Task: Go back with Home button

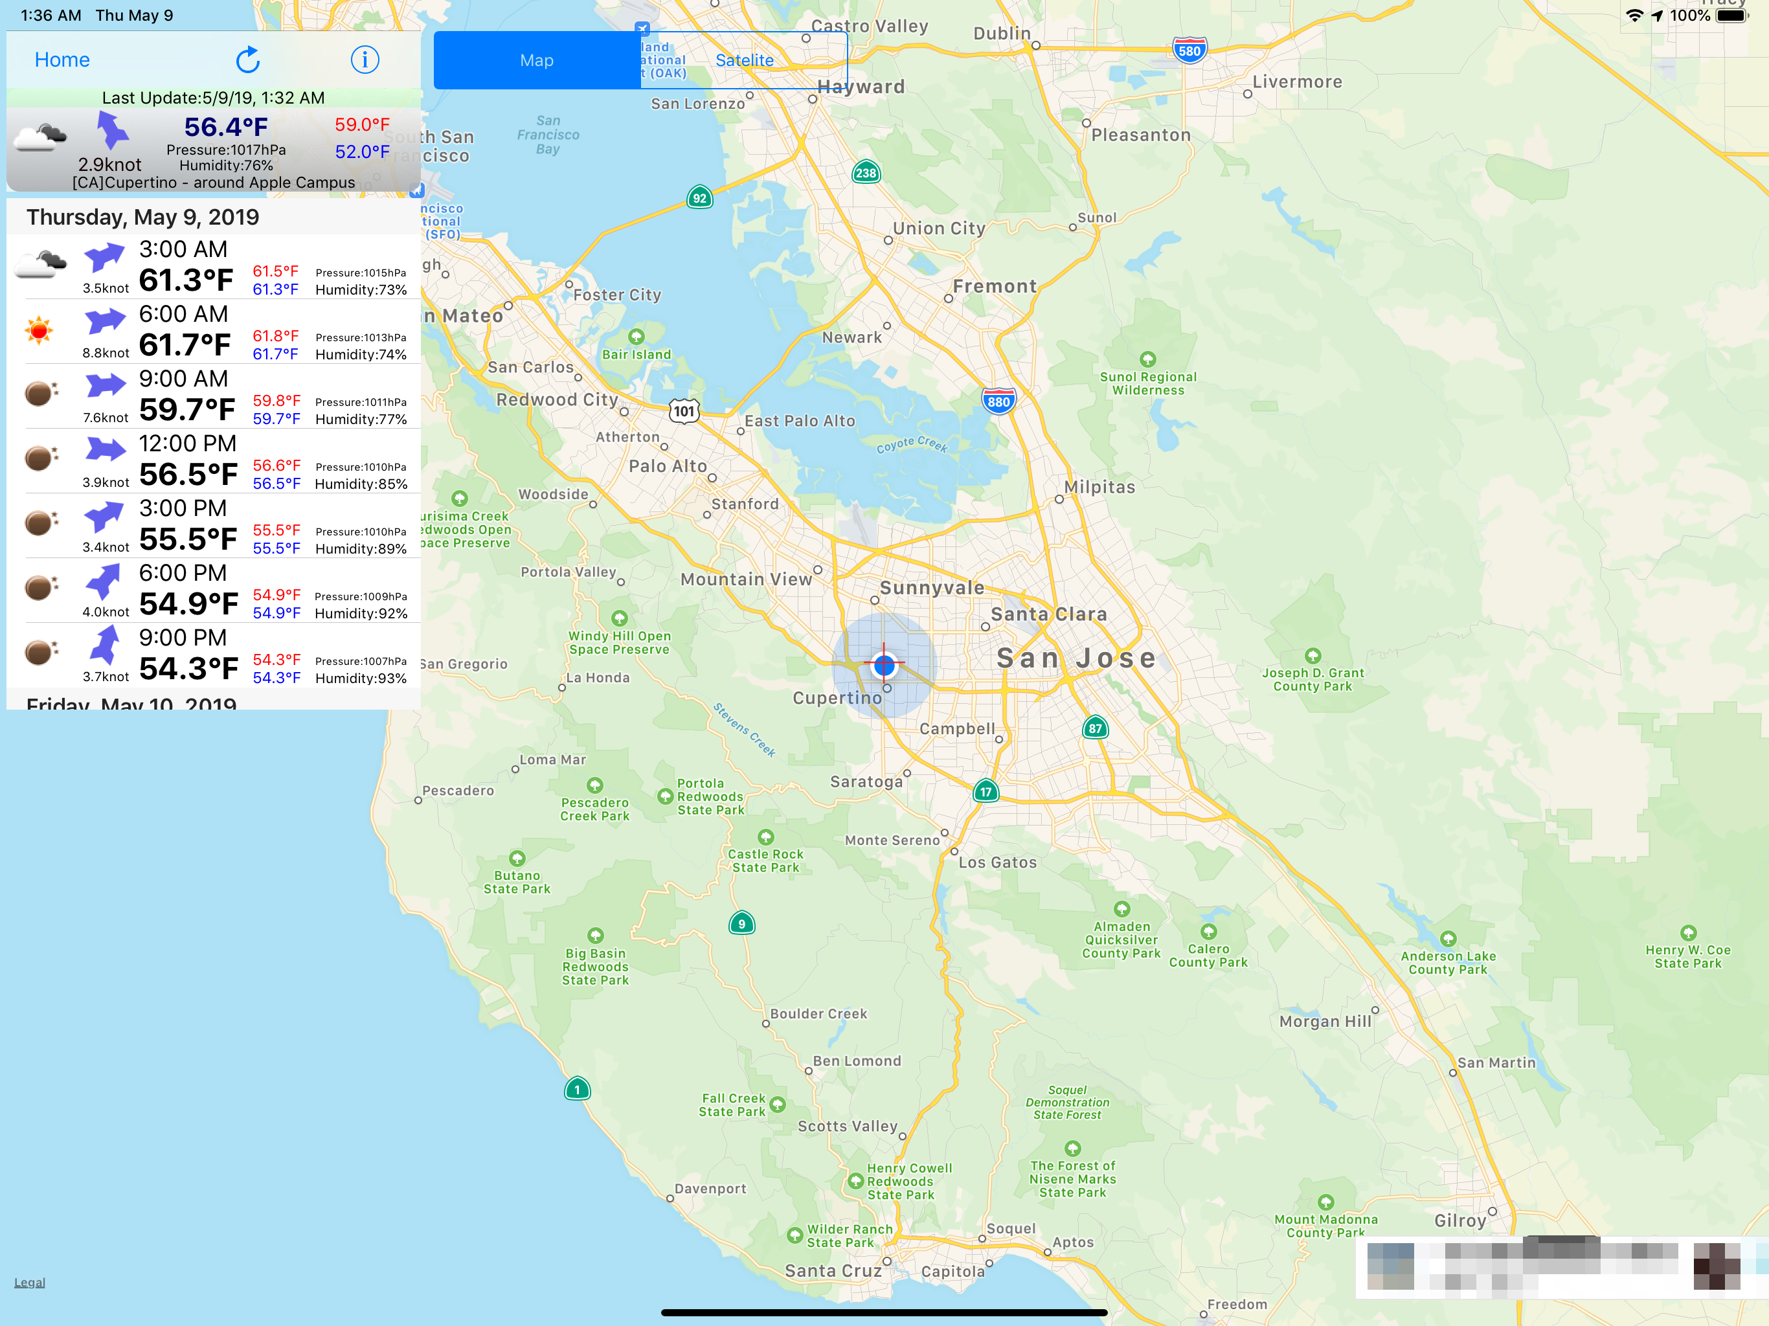Action: 62,60
